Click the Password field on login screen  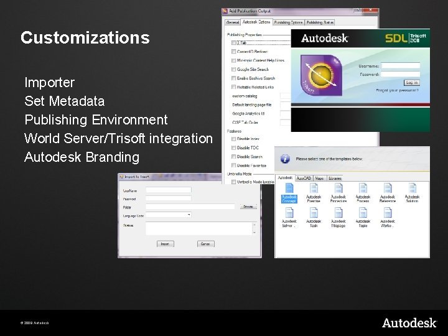coord(401,74)
